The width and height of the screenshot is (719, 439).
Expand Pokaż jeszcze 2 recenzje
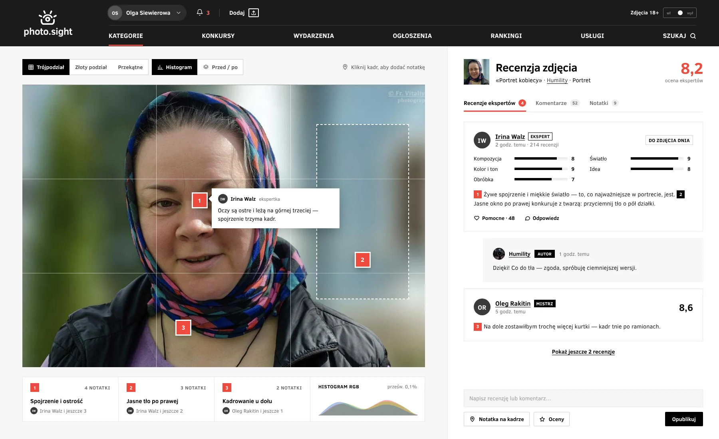click(583, 352)
